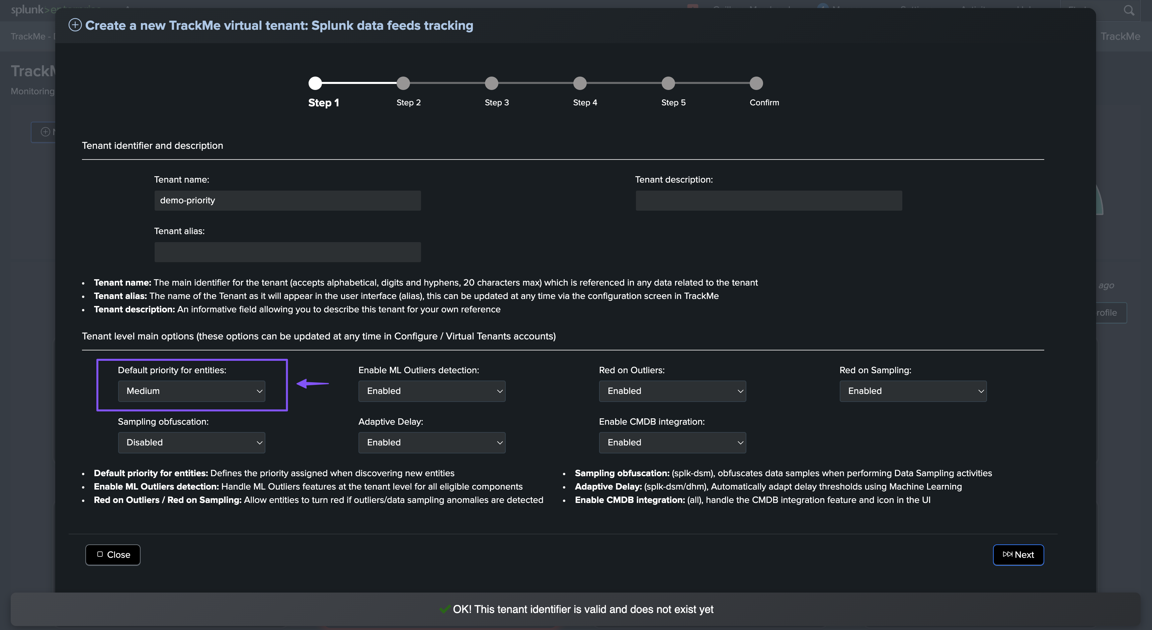Open the Red on Sampling dropdown
The width and height of the screenshot is (1152, 630).
(913, 391)
